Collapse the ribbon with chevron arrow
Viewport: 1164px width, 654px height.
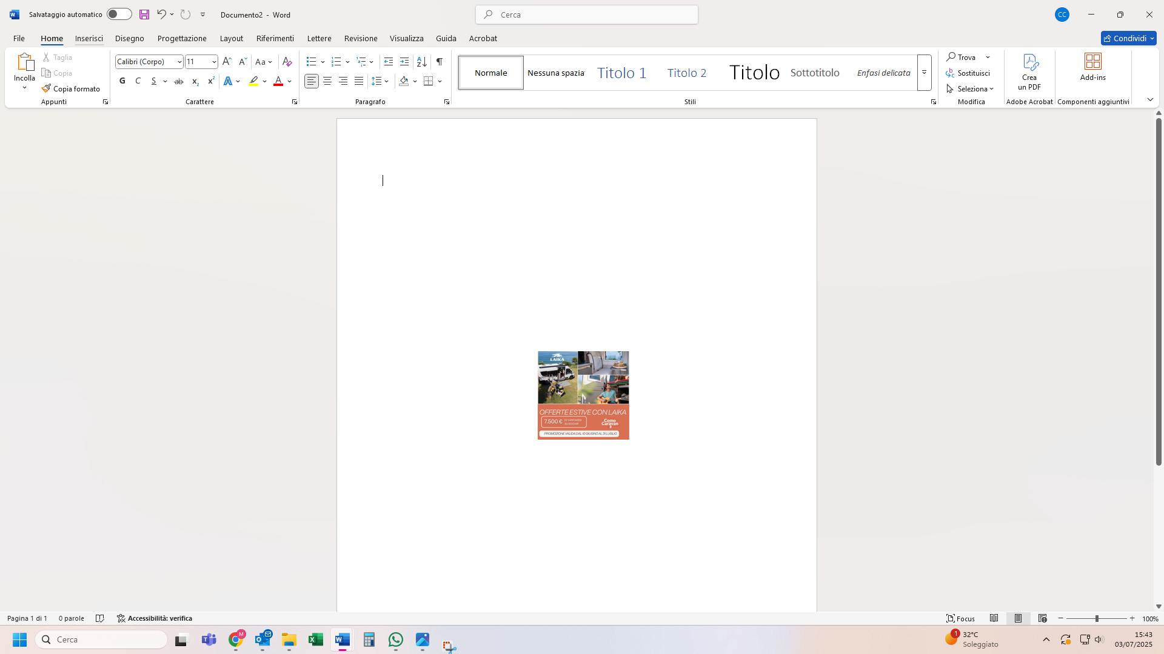tap(1150, 99)
